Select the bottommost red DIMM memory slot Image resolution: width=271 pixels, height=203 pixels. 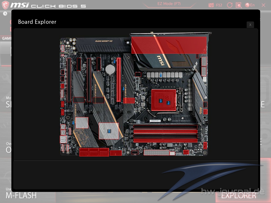[x=165, y=140]
